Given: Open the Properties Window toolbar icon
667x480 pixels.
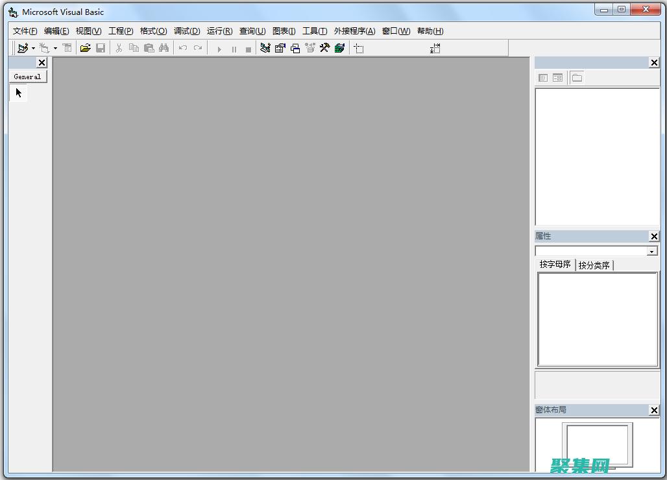Looking at the screenshot, I should 280,48.
